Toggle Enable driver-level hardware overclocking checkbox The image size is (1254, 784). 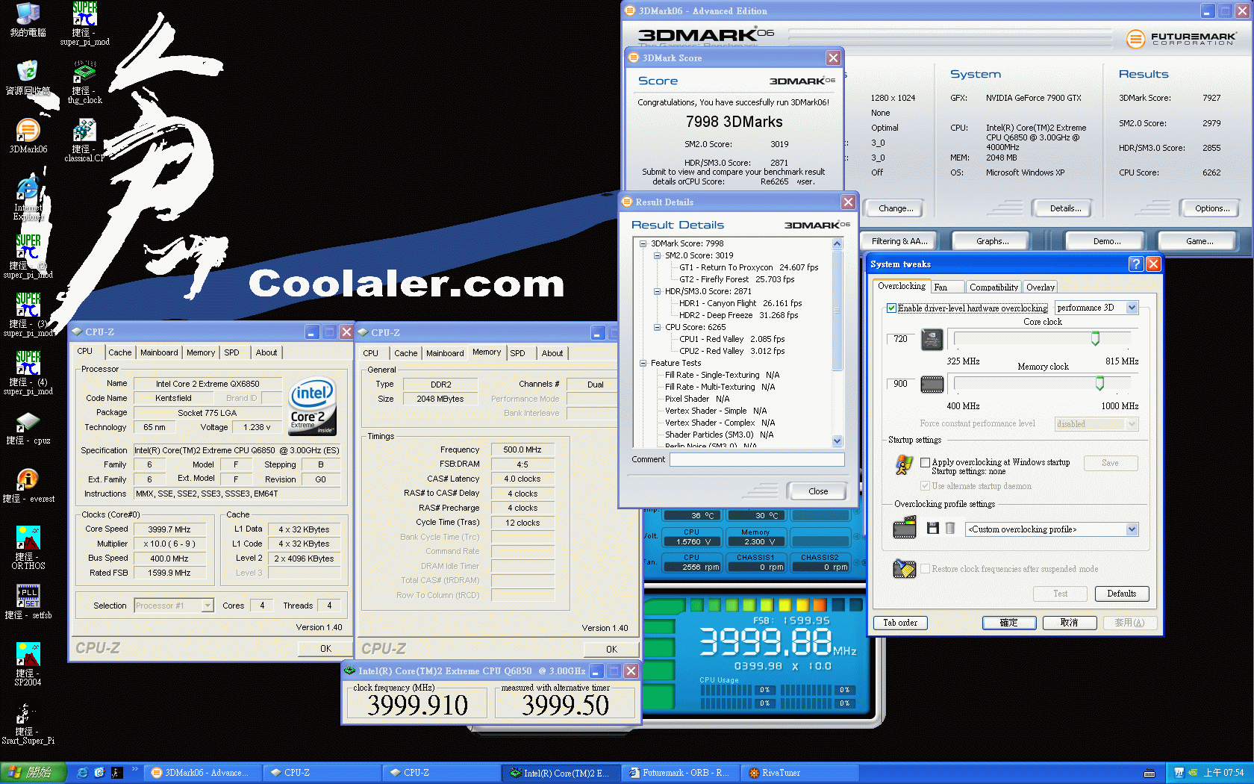(x=891, y=308)
